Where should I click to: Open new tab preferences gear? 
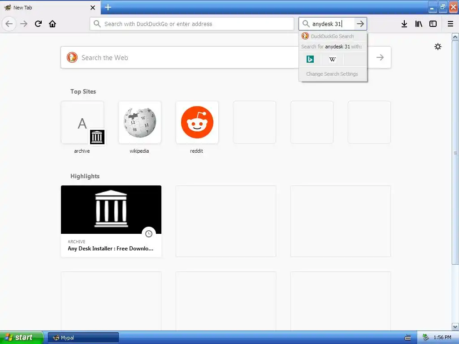click(x=437, y=47)
